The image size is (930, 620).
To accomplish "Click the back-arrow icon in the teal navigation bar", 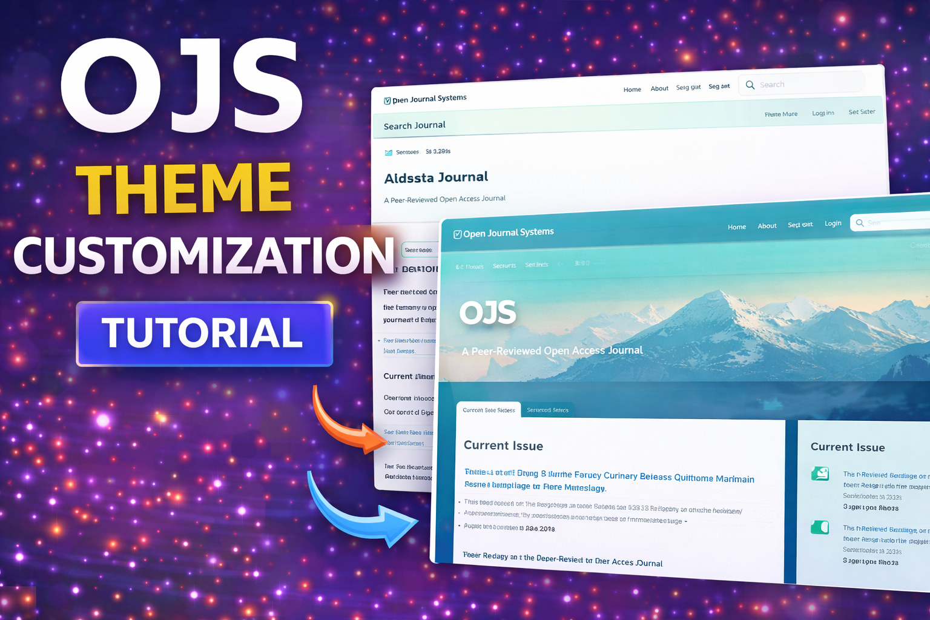I will coord(560,263).
